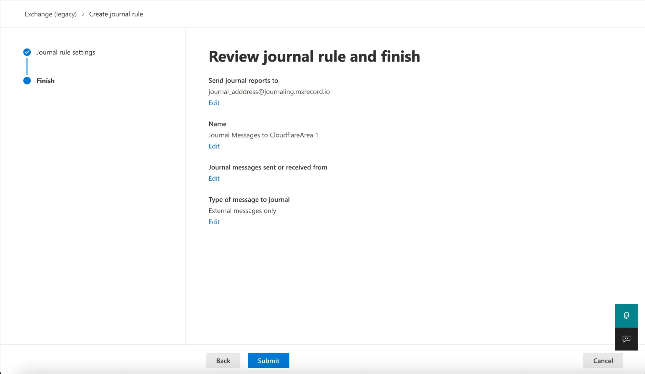Screen dimensions: 645x374
Task: Submit the journal rule
Action: pos(268,360)
